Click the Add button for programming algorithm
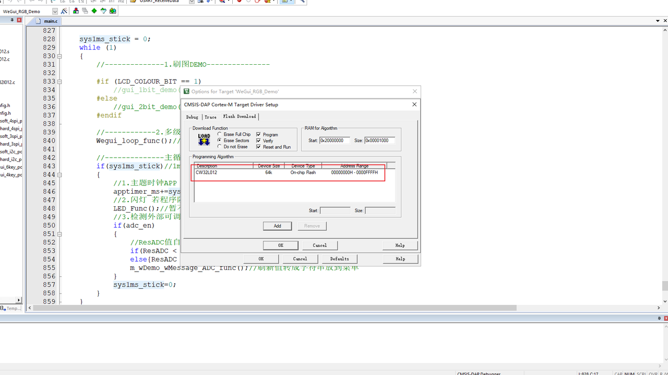 (277, 226)
